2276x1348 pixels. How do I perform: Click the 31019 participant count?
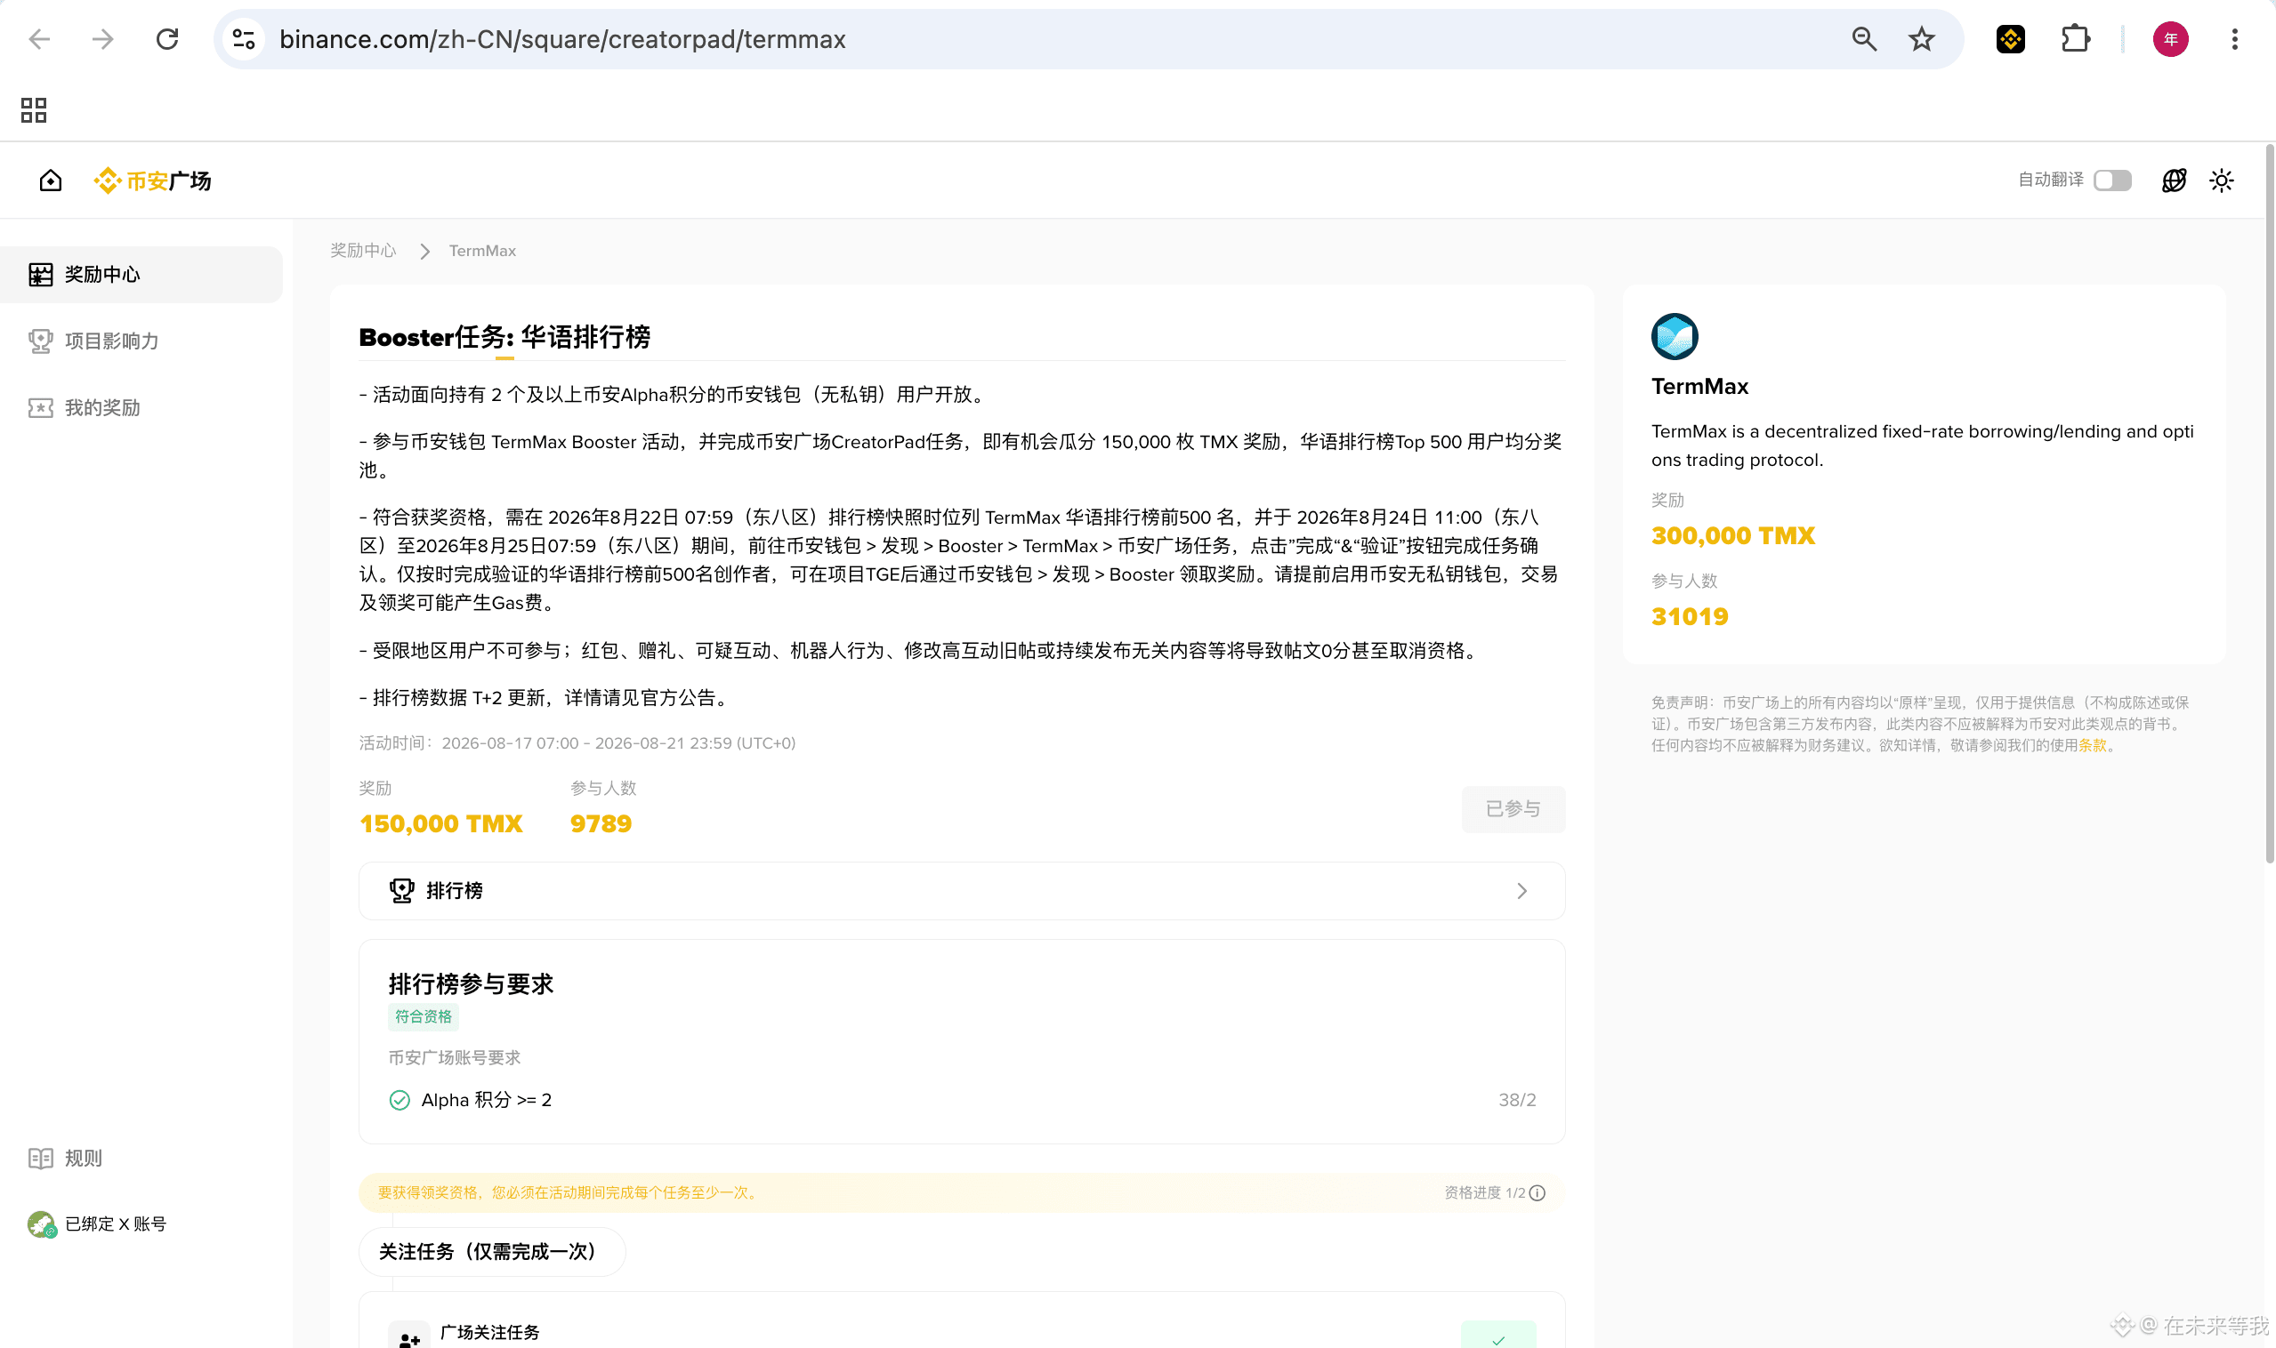click(x=1690, y=617)
